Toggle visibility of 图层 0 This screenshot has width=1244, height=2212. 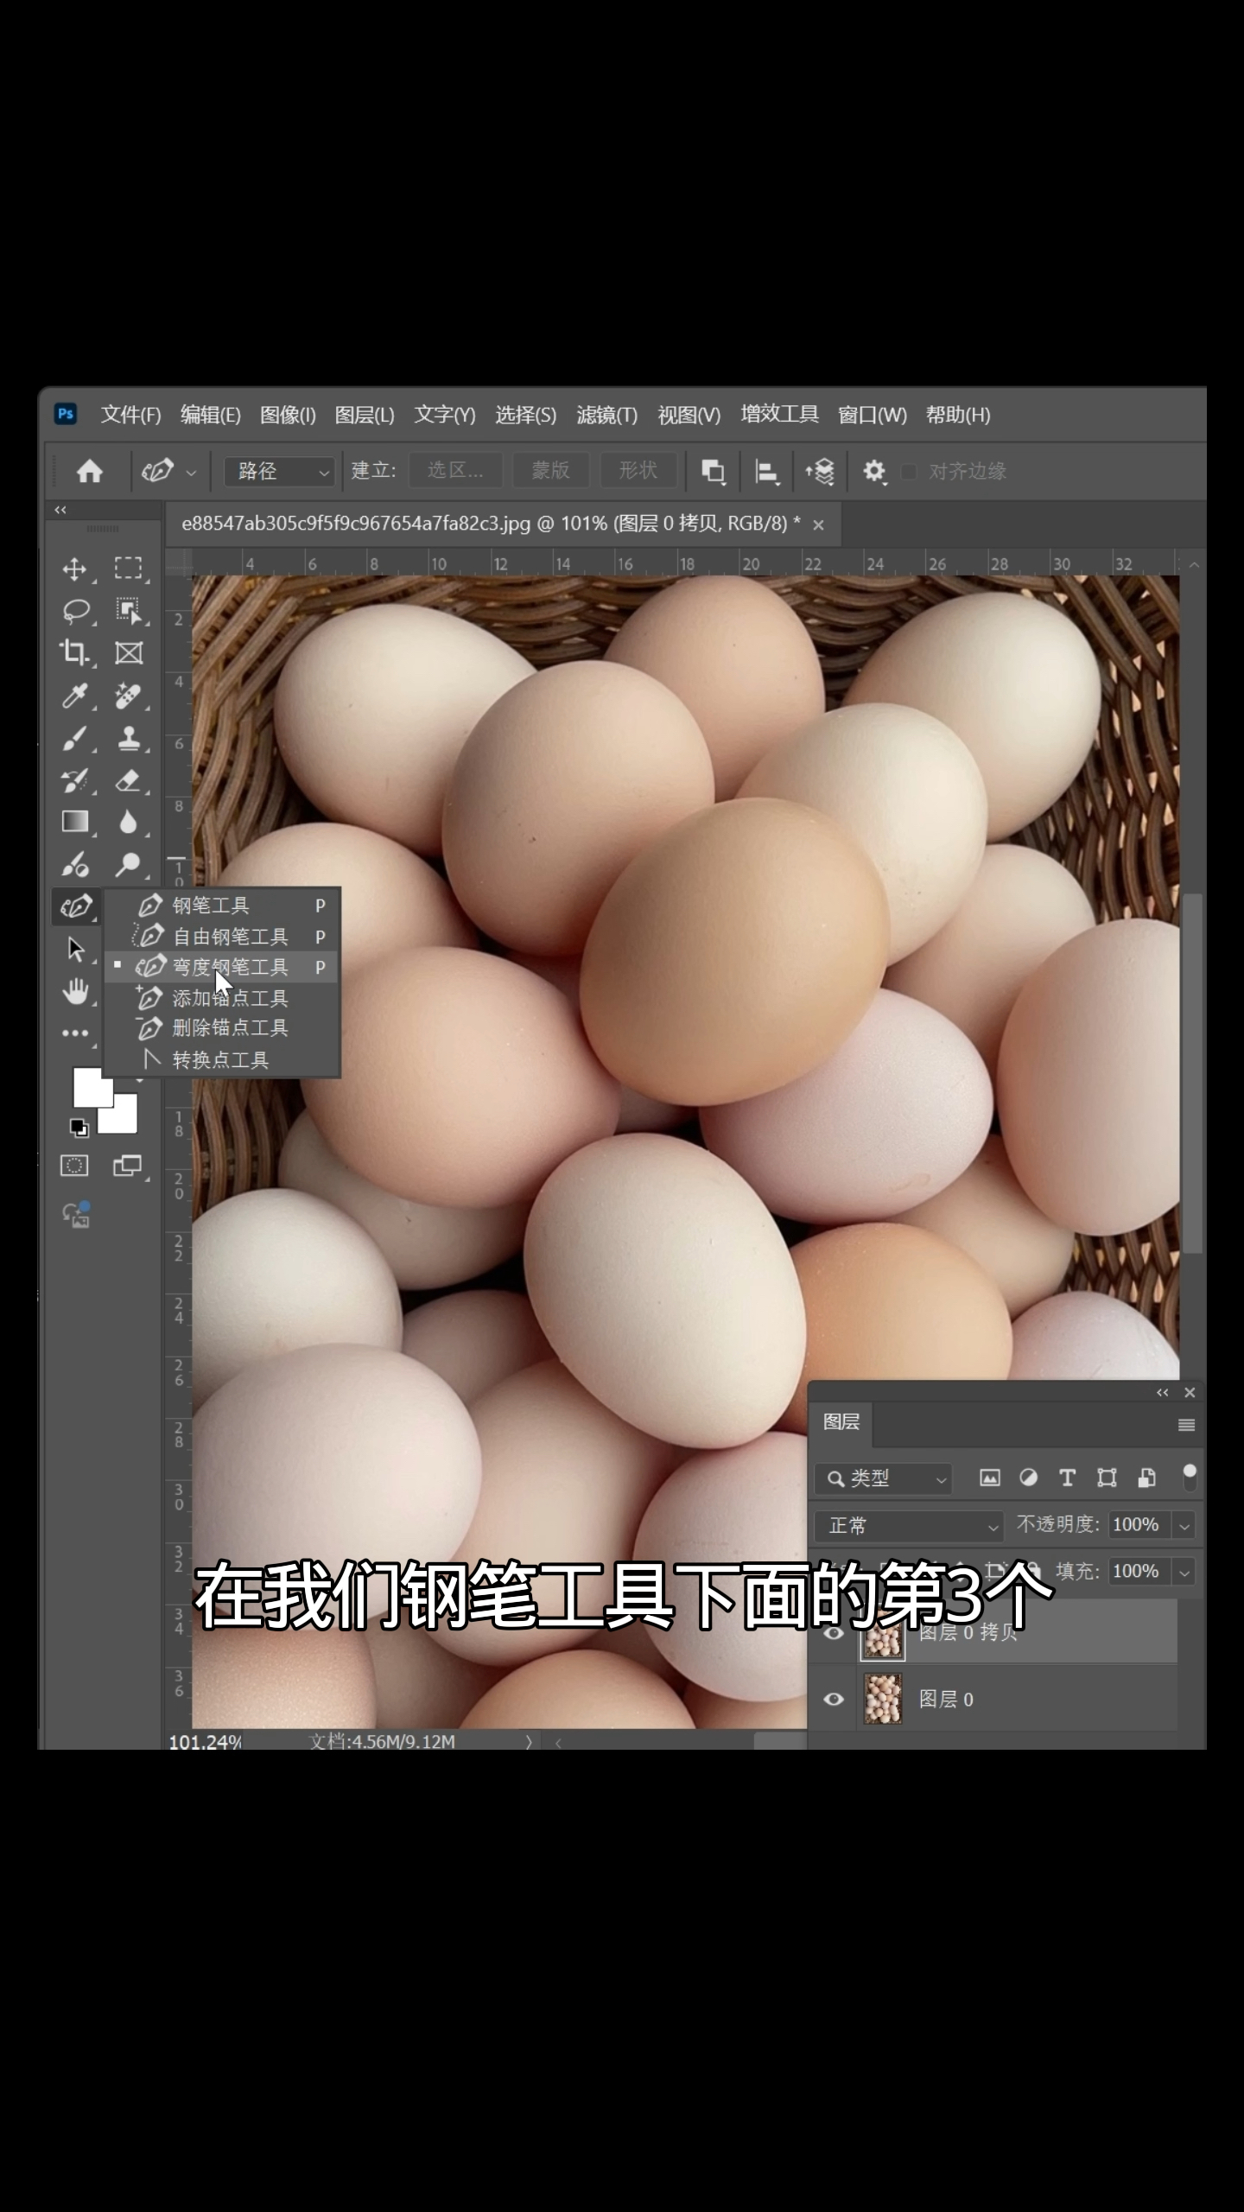(x=834, y=1700)
